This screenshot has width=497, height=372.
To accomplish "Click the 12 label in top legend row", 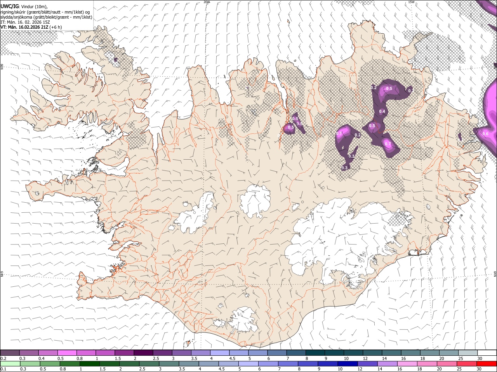I will [x=365, y=358].
